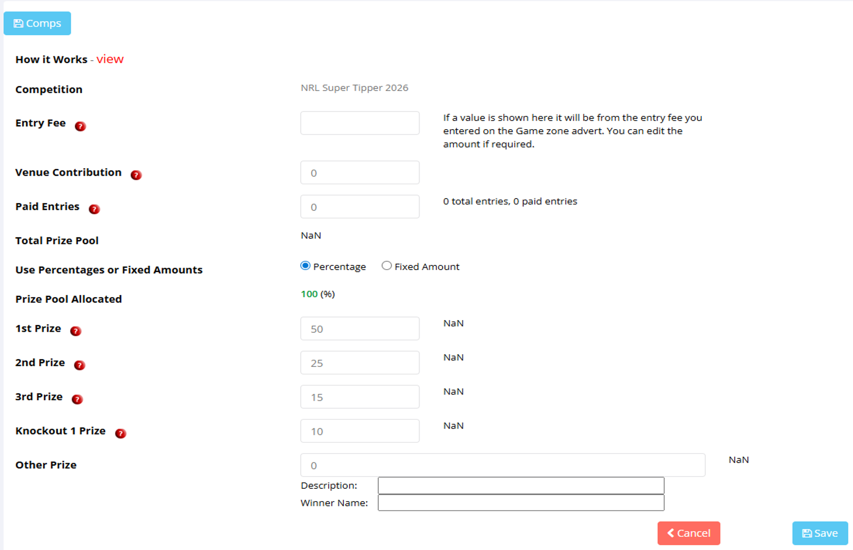Click the Other Prize amount field
Viewport: 853px width, 550px height.
tap(502, 465)
